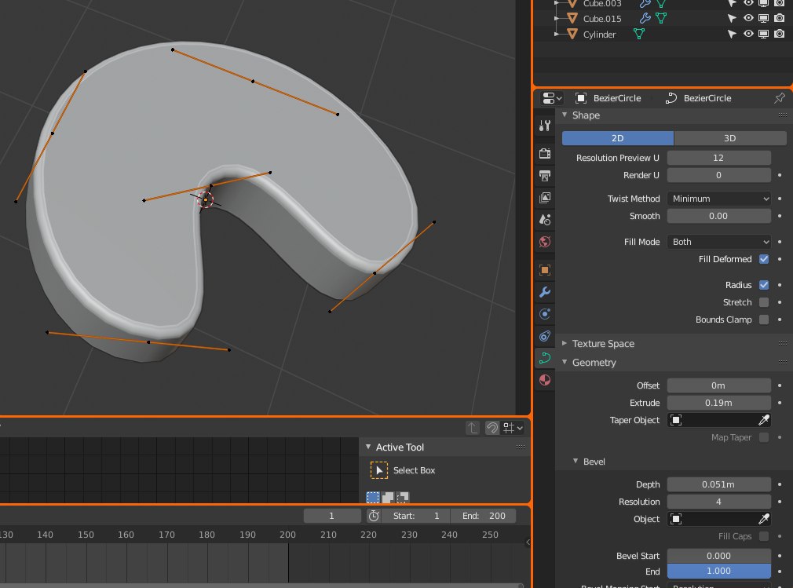This screenshot has width=793, height=588.
Task: Expand the Texture Space panel
Action: click(565, 343)
